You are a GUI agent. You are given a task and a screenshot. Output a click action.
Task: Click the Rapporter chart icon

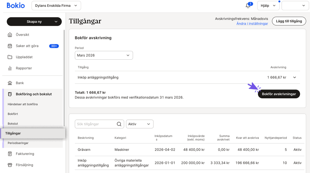[10, 68]
